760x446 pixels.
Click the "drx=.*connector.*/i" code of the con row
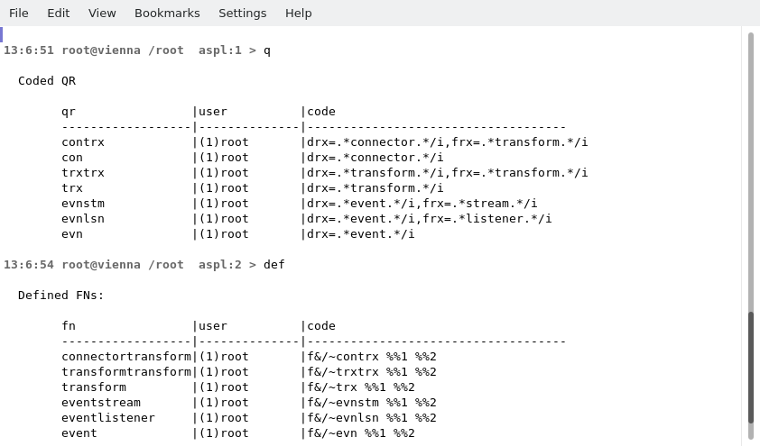click(x=375, y=158)
